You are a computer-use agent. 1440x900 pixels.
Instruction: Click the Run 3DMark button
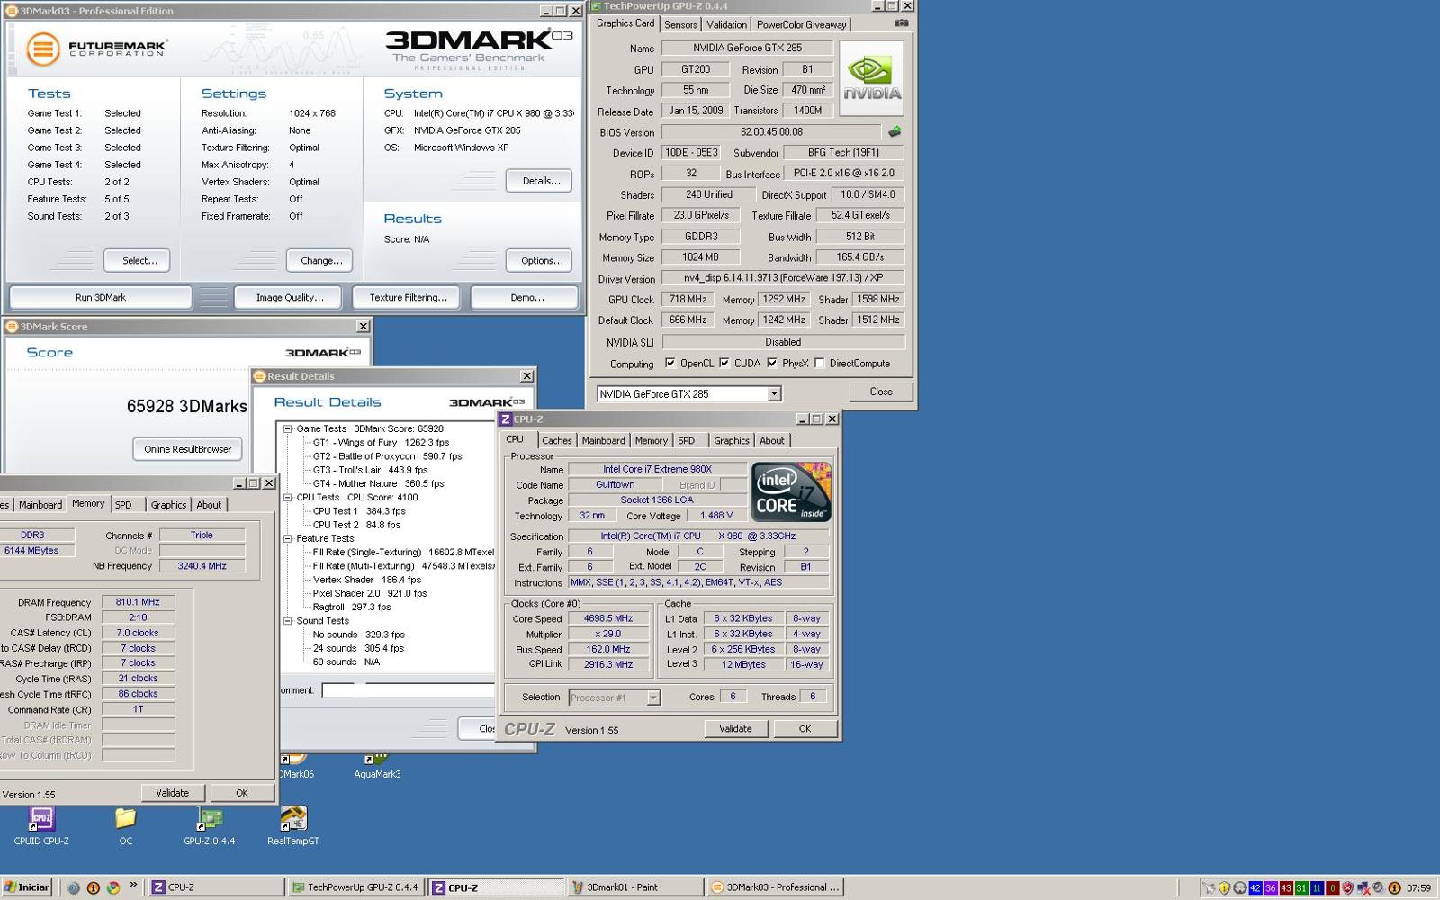click(101, 297)
